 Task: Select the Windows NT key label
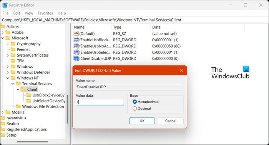click(28, 78)
